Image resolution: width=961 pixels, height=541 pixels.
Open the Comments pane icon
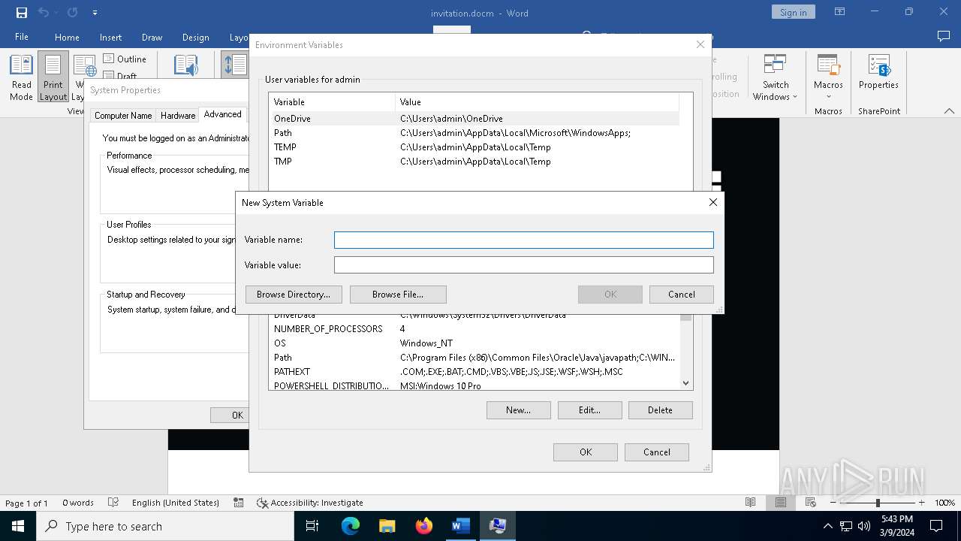(x=944, y=37)
